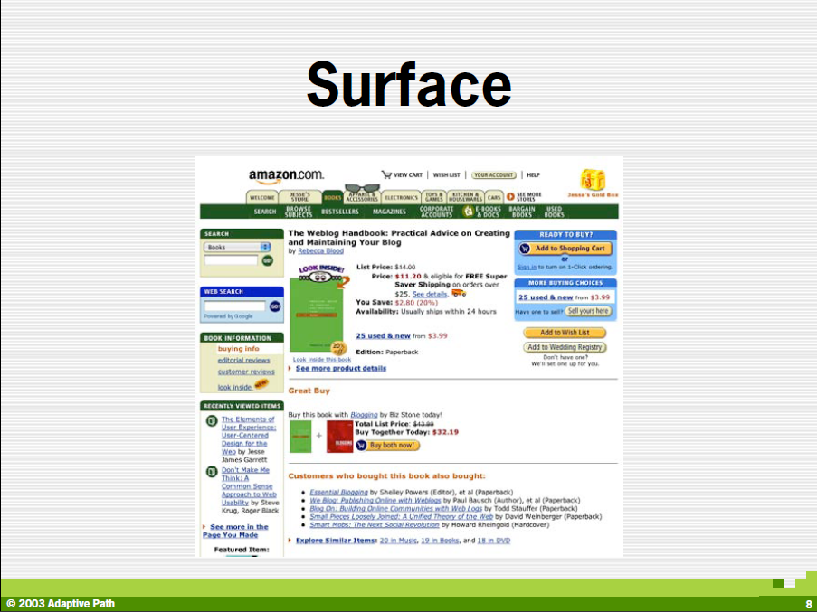Screen dimensions: 817x612
Task: Click the Web Search text input field
Action: click(x=234, y=306)
